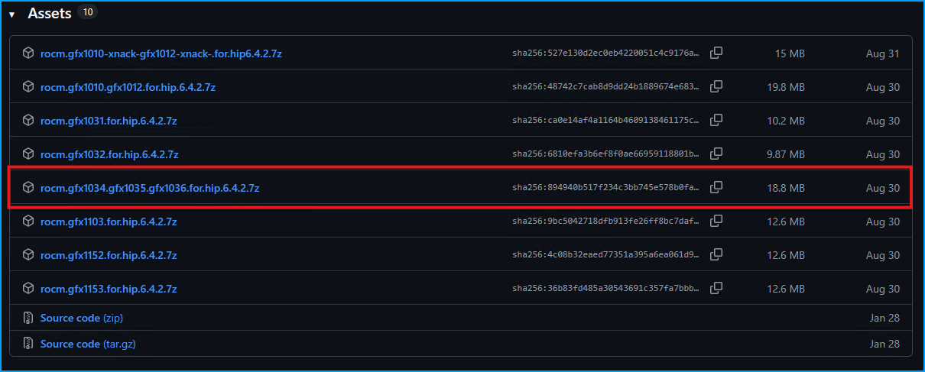The width and height of the screenshot is (925, 372).
Task: Copy sha256 hash for gfx1034.gfx1035.gfx1036 file
Action: click(716, 188)
